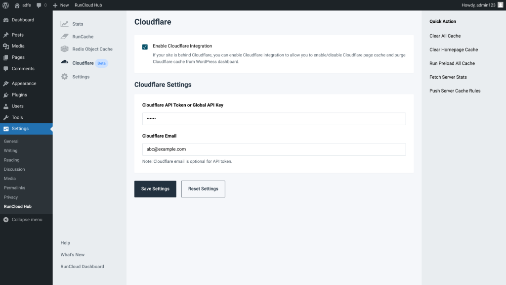
Task: Open the Plugins menu item
Action: 19,95
